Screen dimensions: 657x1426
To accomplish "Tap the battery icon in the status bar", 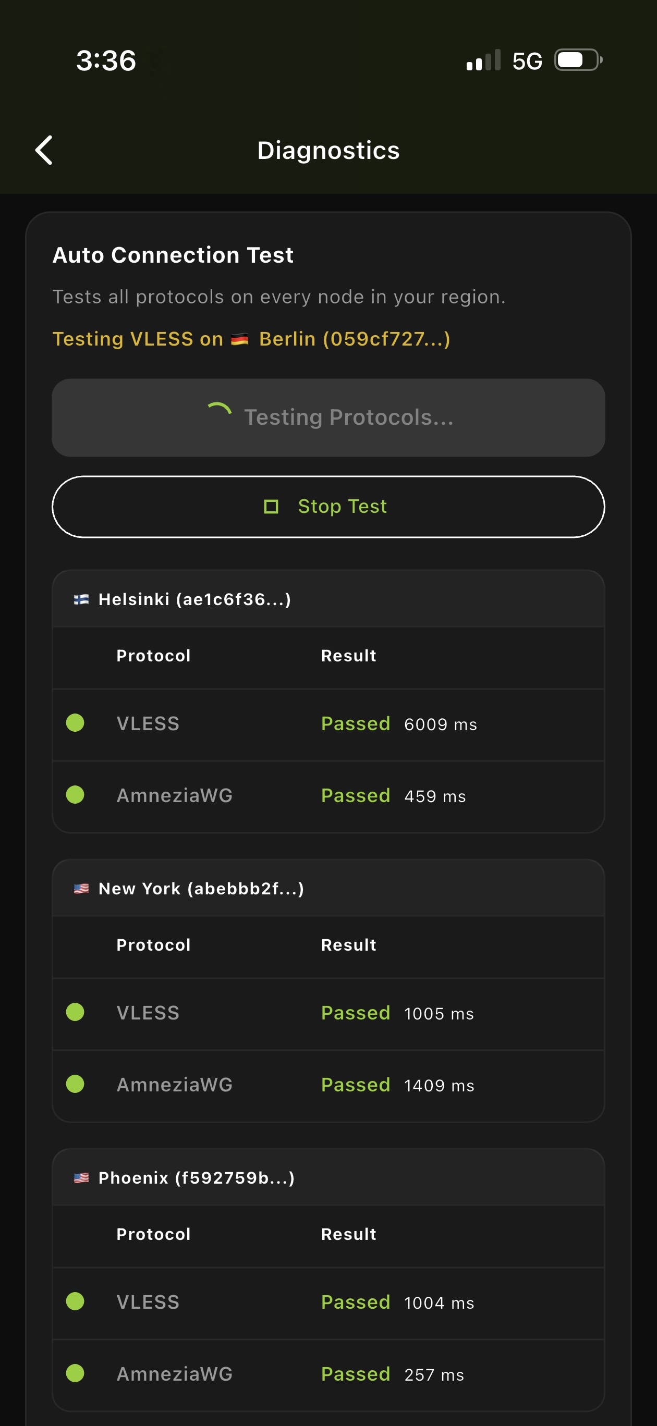I will pyautogui.click(x=577, y=61).
